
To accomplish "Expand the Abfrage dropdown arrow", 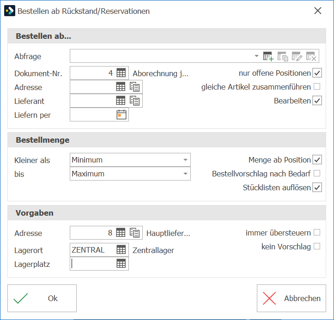I will [256, 56].
